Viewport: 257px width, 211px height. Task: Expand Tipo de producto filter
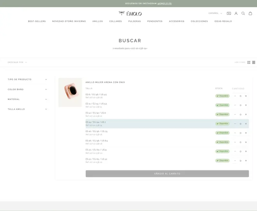pyautogui.click(x=27, y=79)
